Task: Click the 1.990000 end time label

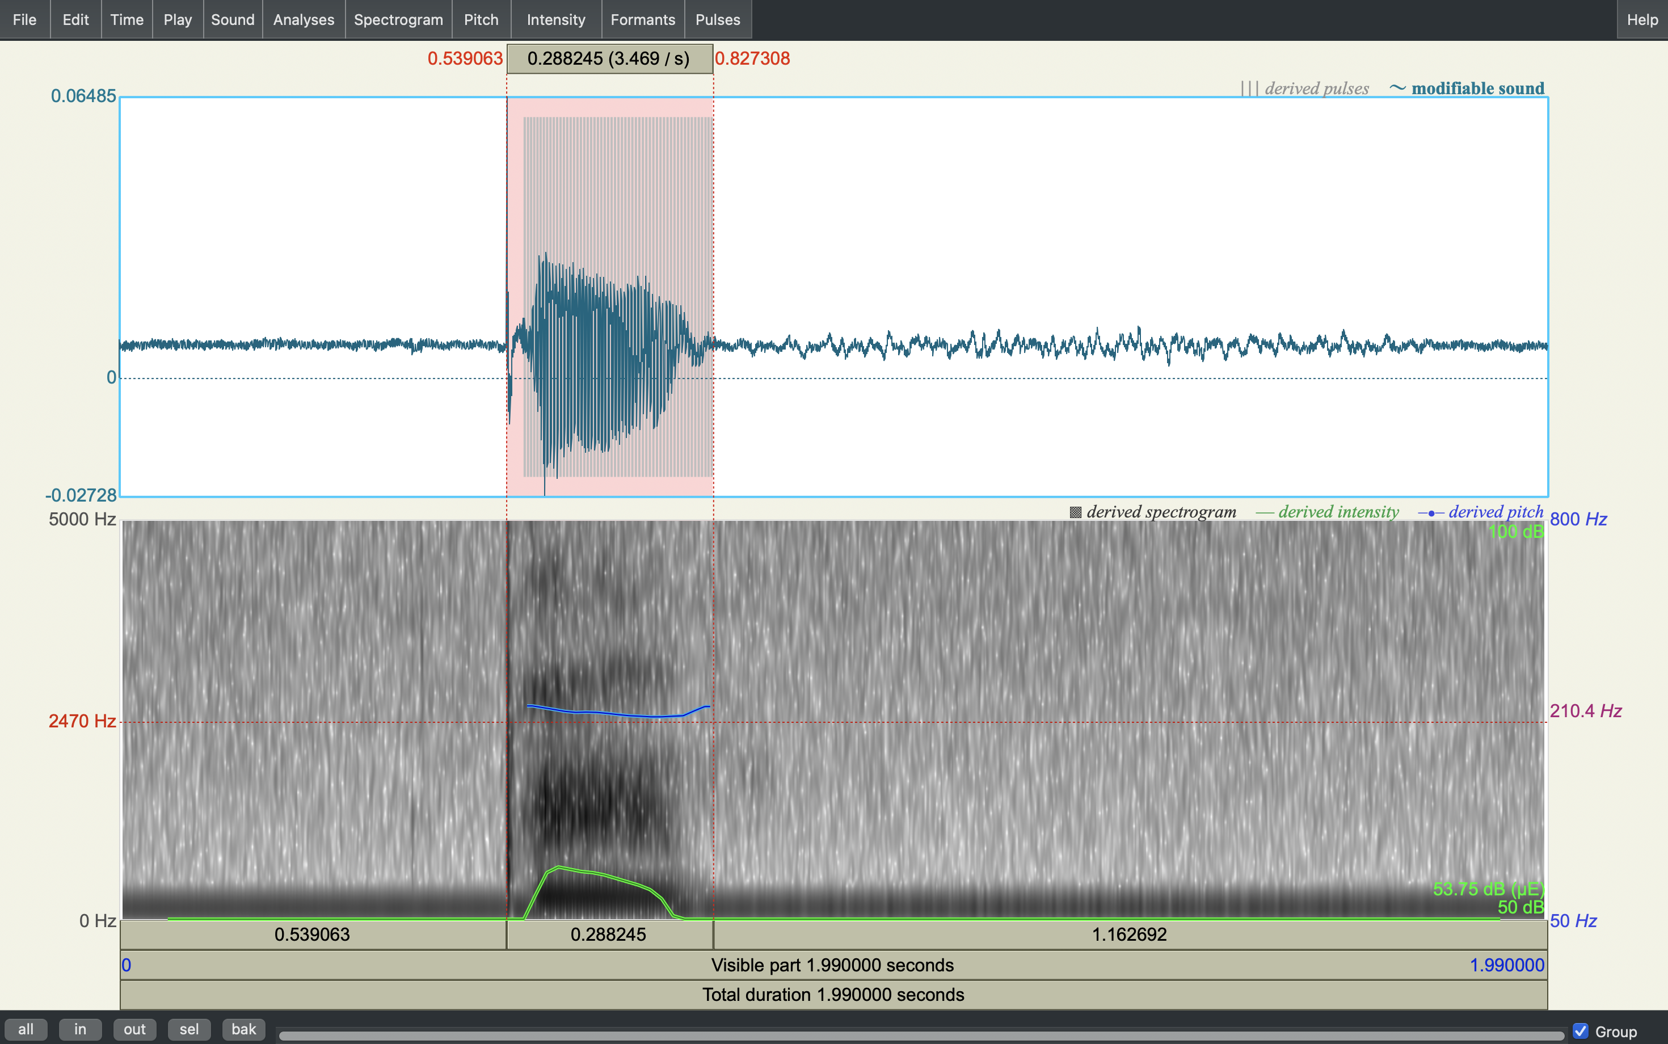Action: coord(1507,965)
